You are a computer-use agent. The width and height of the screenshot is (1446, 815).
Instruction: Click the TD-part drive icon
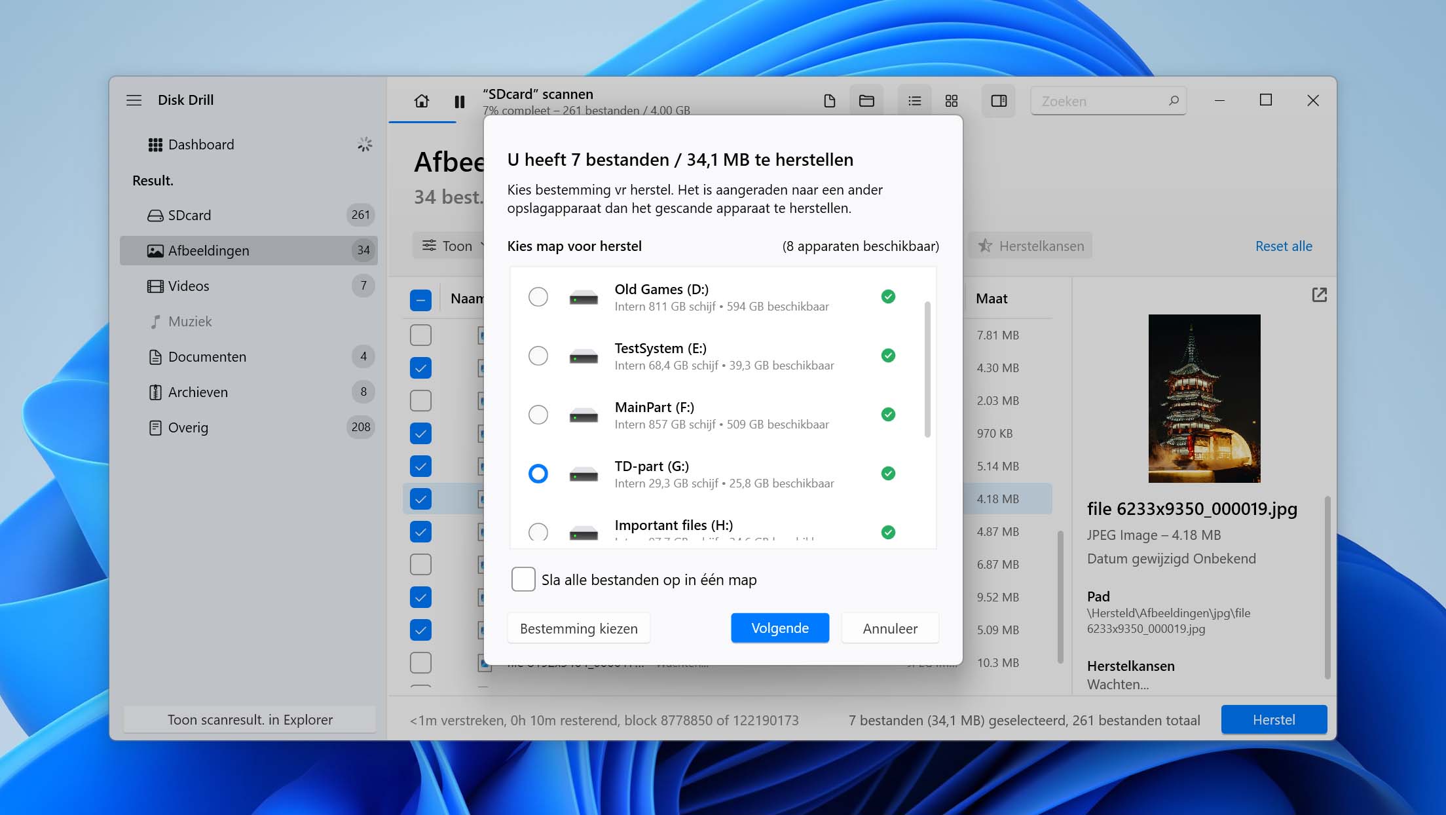pyautogui.click(x=583, y=475)
